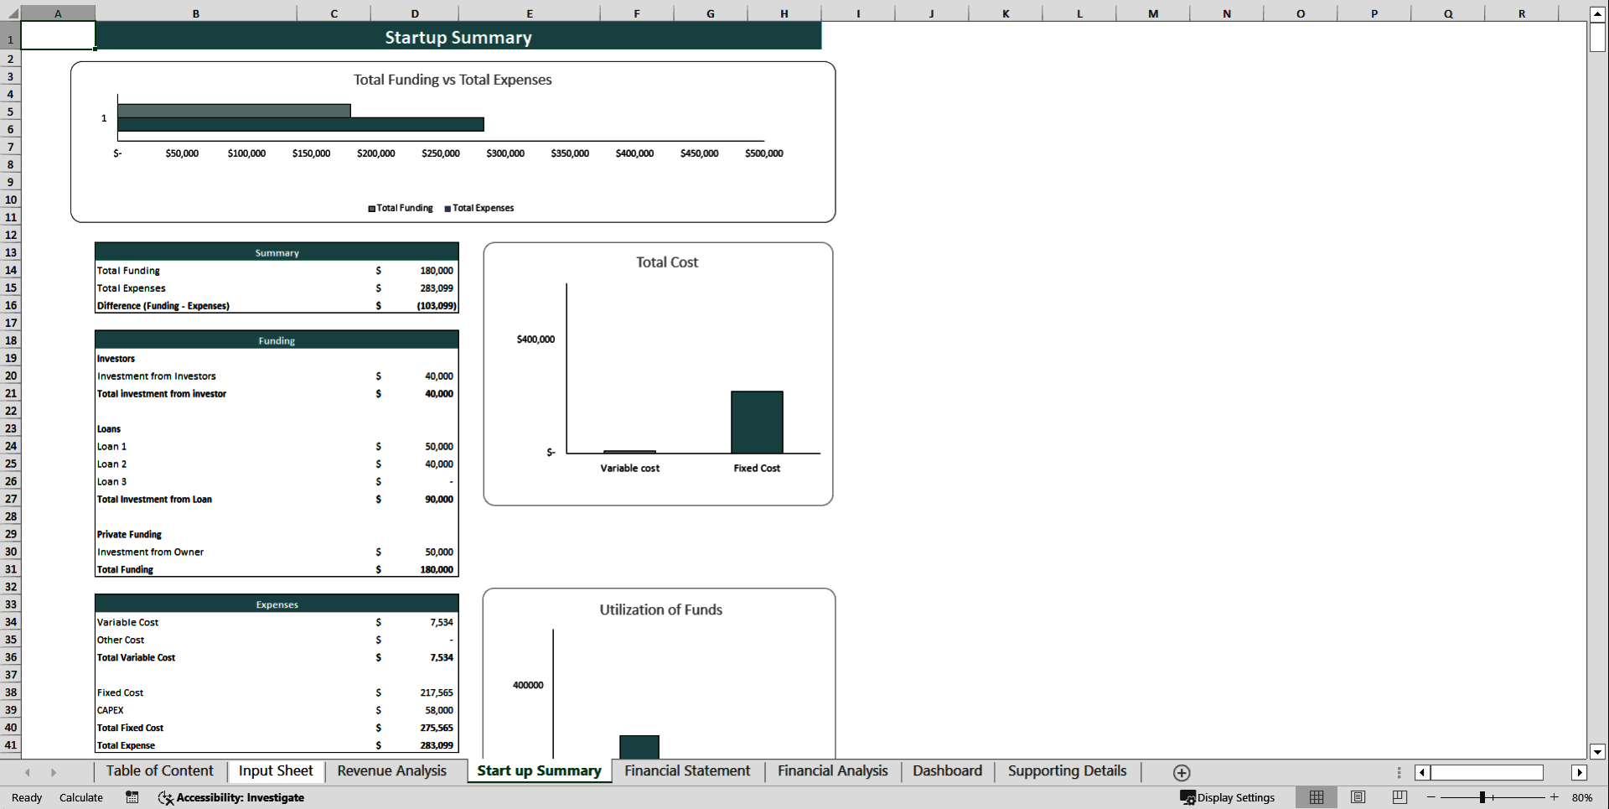Zoom in using the plus button
Screen dimensions: 1609x809
[x=1555, y=797]
